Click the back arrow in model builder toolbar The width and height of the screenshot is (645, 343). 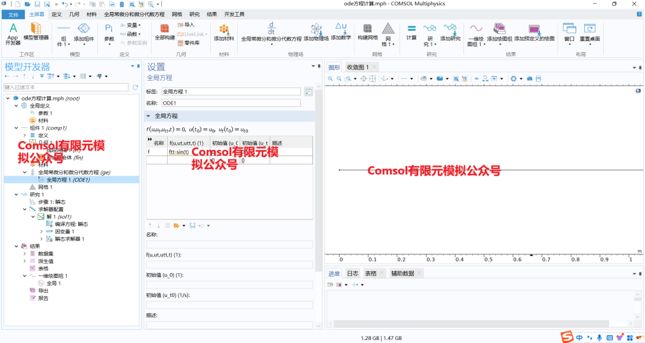pos(7,76)
